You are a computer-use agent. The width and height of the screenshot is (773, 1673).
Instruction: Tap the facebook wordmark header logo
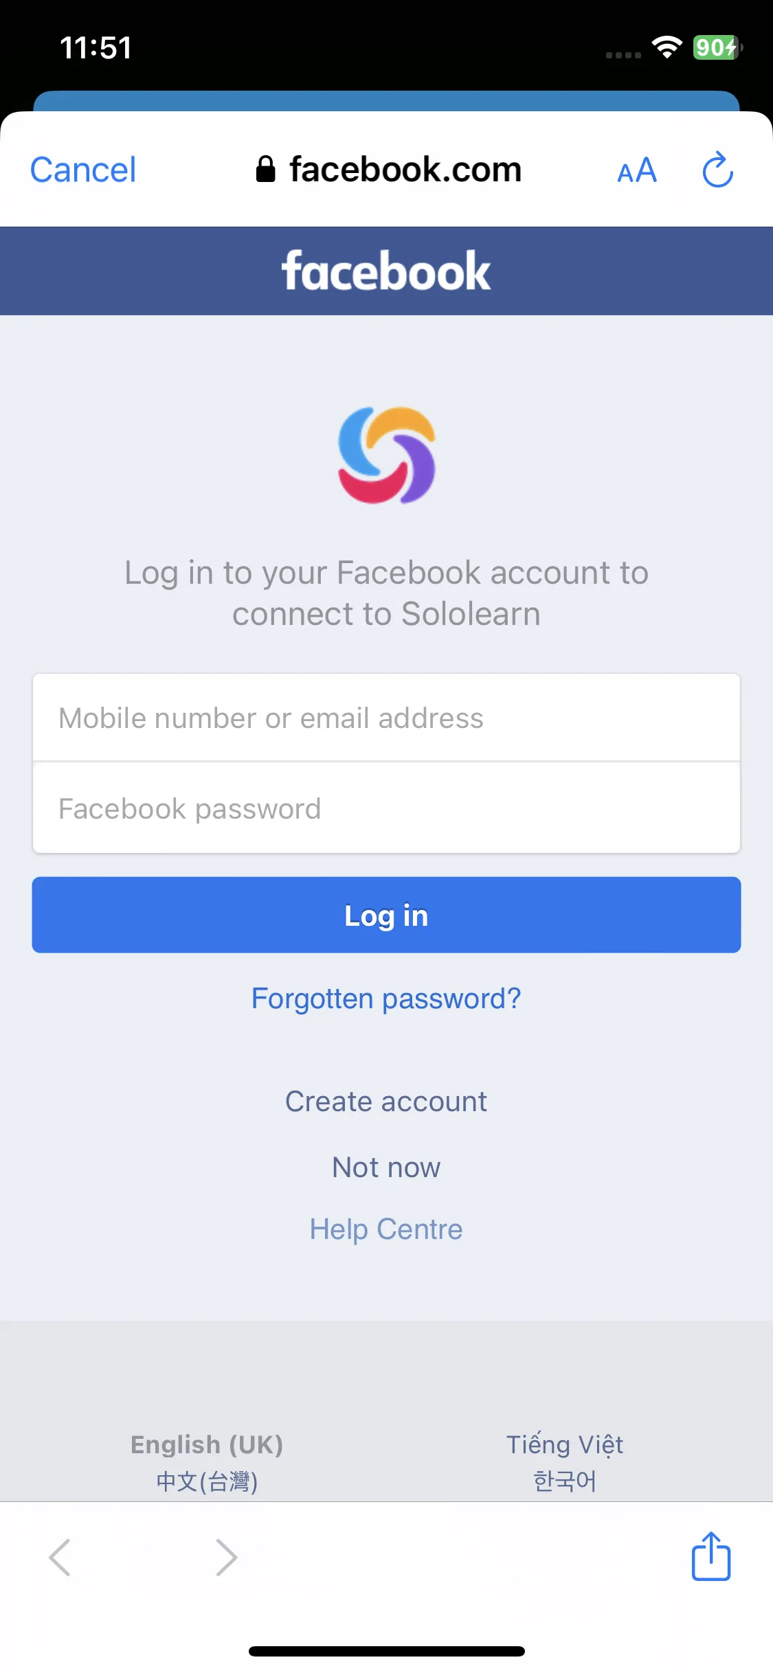pyautogui.click(x=386, y=271)
